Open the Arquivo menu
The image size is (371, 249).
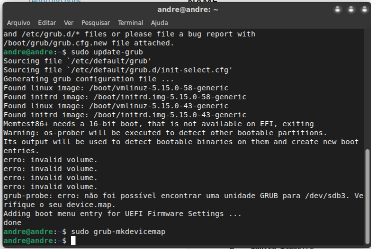18,22
